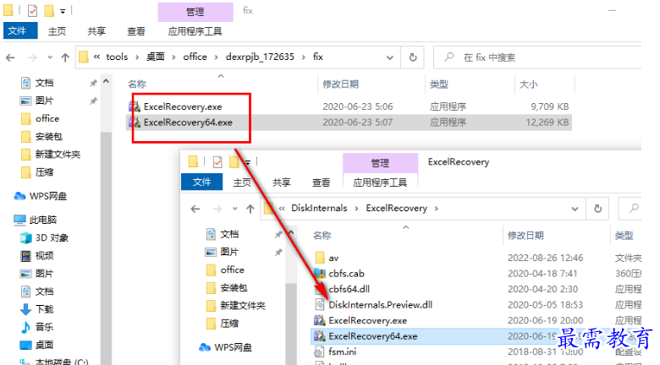
Task: Open WPS网盘 in the ExcelRecovery window sidebar
Action: click(233, 347)
